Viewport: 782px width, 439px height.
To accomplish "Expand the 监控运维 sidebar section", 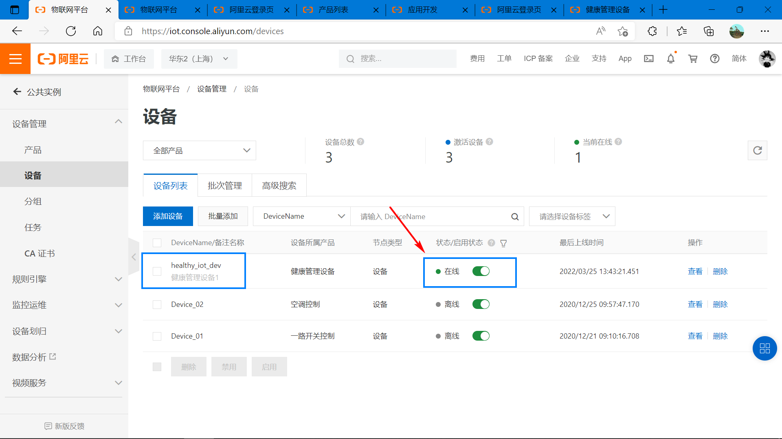I will coord(119,305).
